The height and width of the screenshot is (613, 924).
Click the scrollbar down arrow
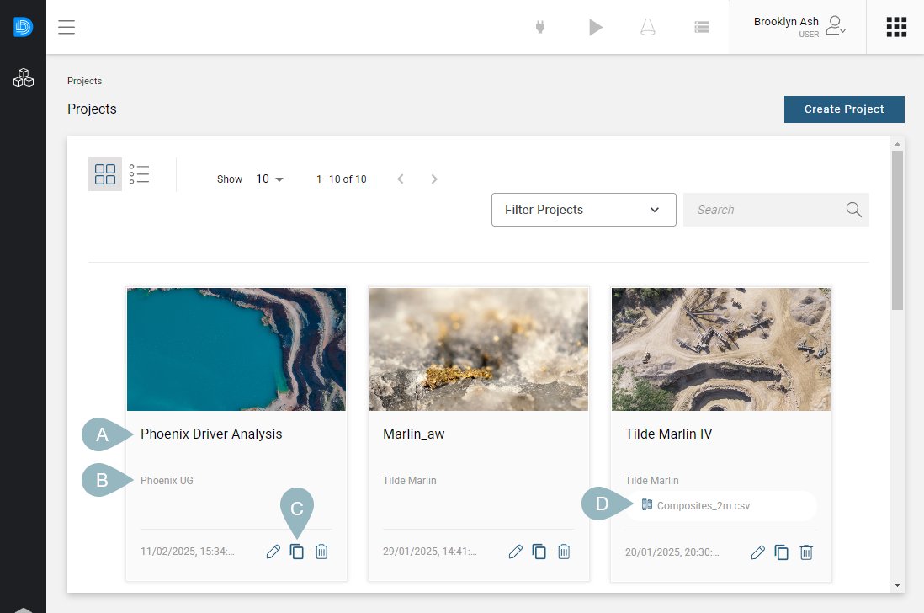point(897,585)
